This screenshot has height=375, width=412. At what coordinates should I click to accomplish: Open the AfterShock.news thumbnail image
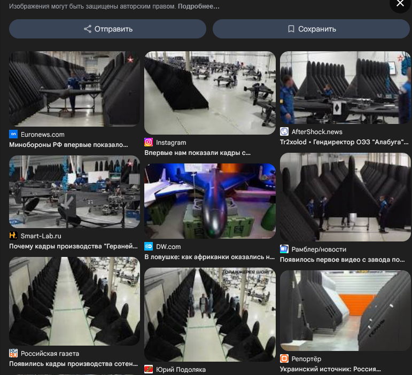[345, 88]
